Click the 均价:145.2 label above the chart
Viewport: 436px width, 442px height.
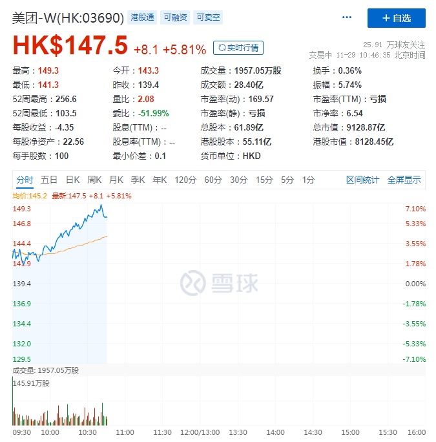[x=30, y=196]
